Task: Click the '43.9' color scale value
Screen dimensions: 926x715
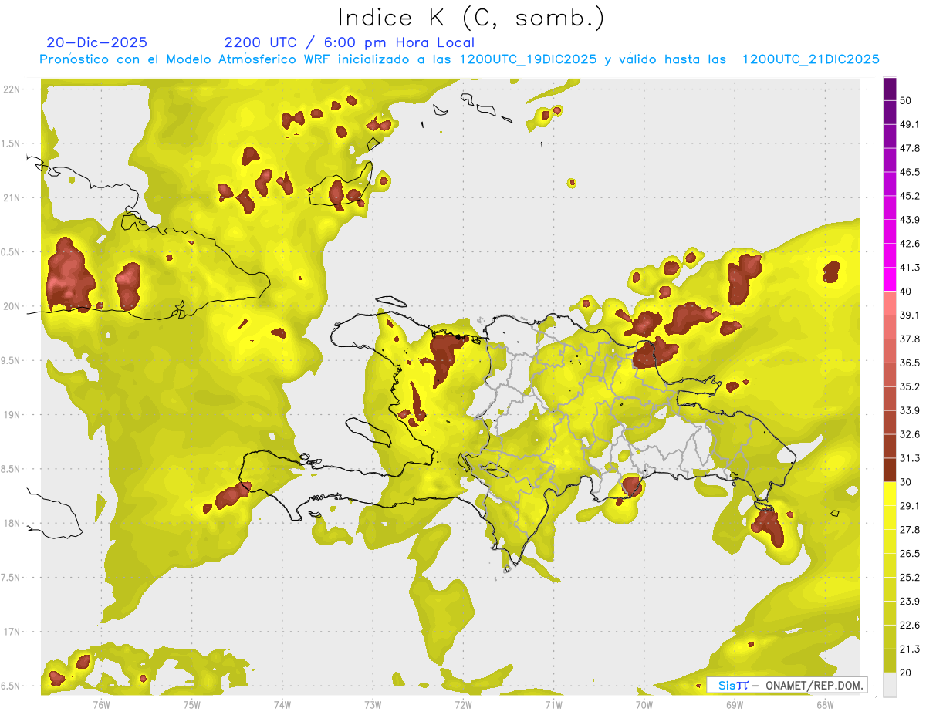Action: pos(911,220)
